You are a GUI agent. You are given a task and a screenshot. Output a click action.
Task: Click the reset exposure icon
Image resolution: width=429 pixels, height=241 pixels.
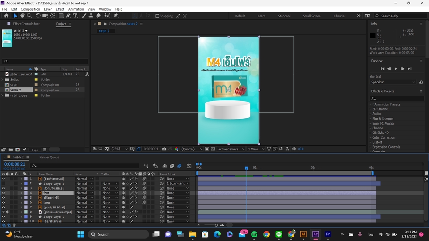click(294, 149)
